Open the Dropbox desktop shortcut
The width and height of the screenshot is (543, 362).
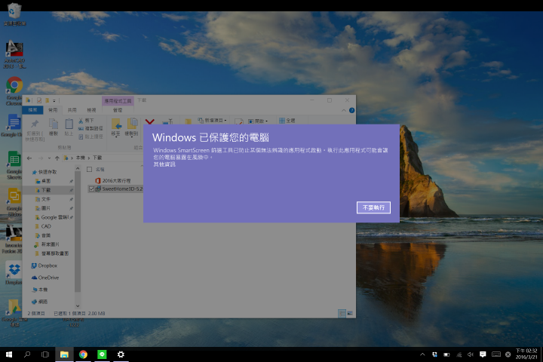click(x=14, y=273)
